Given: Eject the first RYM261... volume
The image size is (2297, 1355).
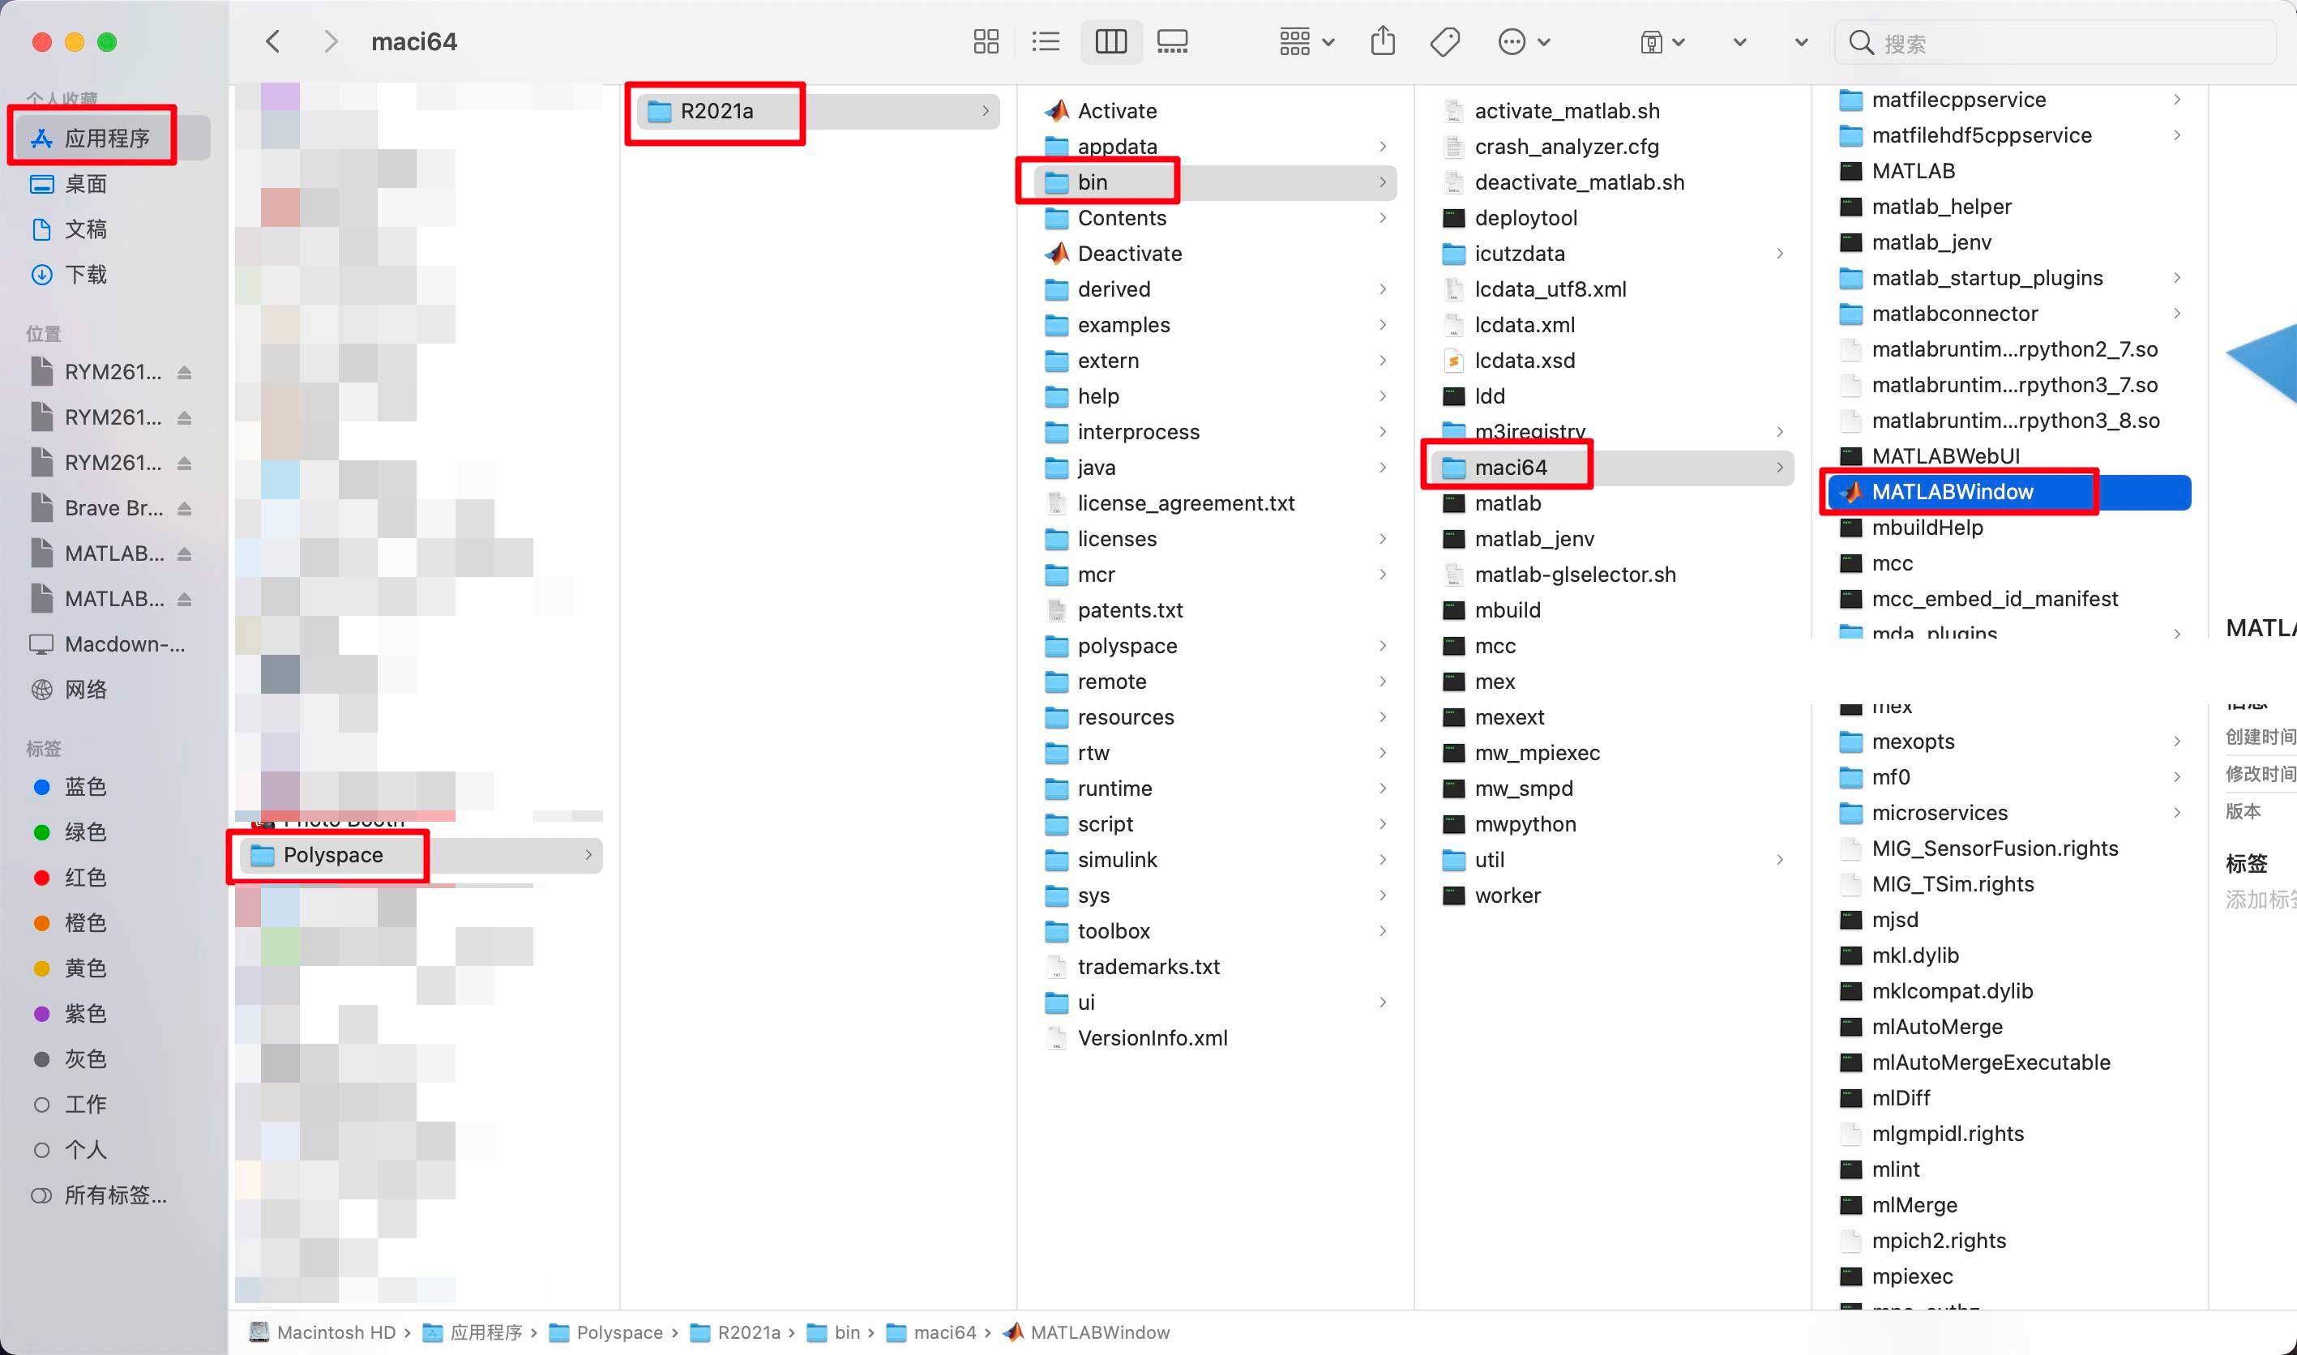Looking at the screenshot, I should [x=185, y=372].
